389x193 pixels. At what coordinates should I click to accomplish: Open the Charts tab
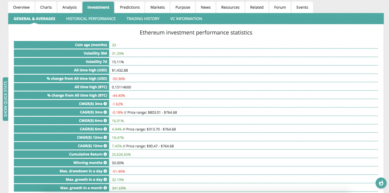pyautogui.click(x=46, y=7)
